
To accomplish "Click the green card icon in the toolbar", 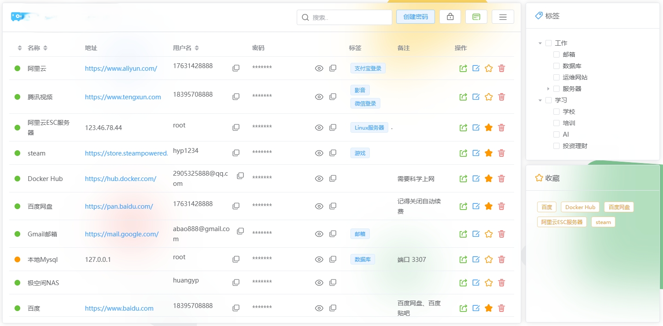I will tap(476, 16).
